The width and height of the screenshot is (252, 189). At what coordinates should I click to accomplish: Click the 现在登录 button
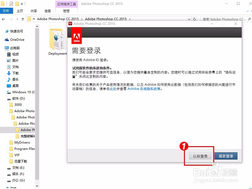pos(226,156)
